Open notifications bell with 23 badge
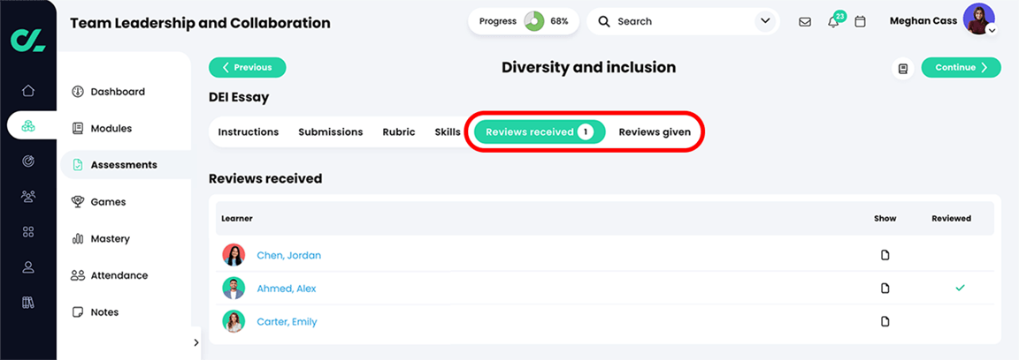This screenshot has height=360, width=1019. 835,20
